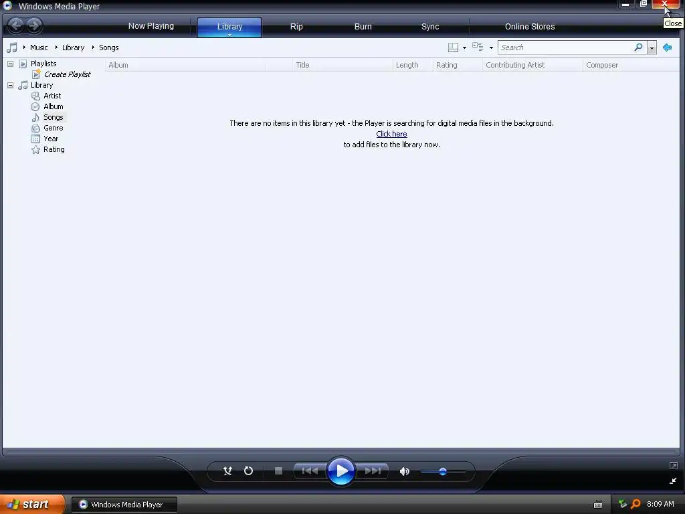The image size is (685, 514).
Task: Turn repeat on
Action: 248,470
